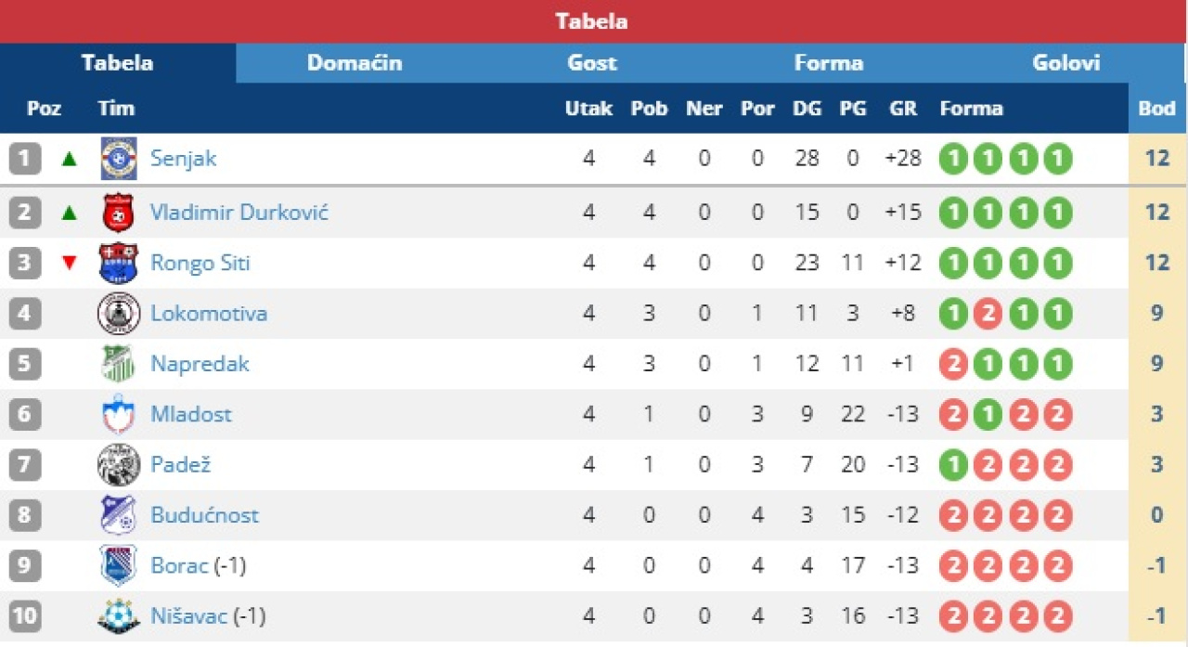Click the Borac team crest
Image resolution: width=1188 pixels, height=647 pixels.
tap(119, 565)
